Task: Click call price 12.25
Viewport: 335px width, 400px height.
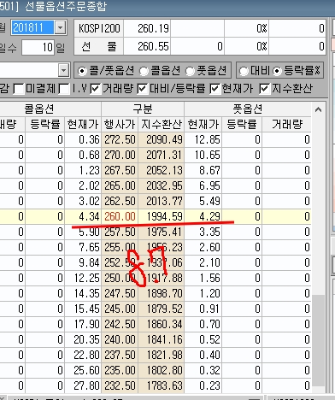Action: pos(83,278)
